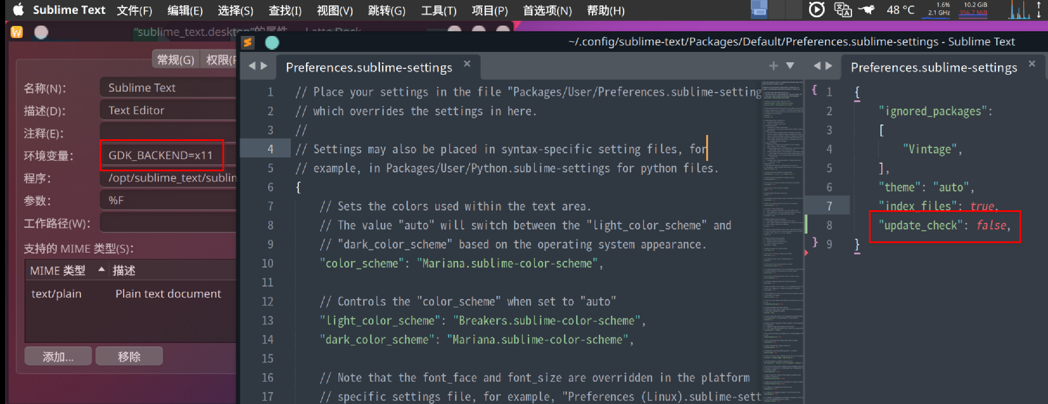1048x404 pixels.
Task: Add a new tab with the plus icon
Action: click(774, 66)
